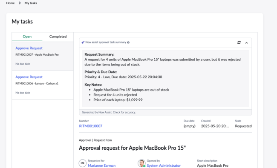Image resolution: width=277 pixels, height=168 pixels.
Task: Click the 'Requested' state value
Action: pyautogui.click(x=243, y=126)
